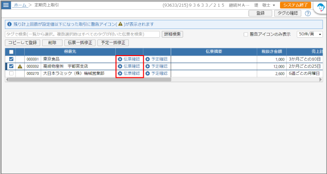
Task: Uncheck the 高崎物産 row checkbox
Action: tap(11, 66)
